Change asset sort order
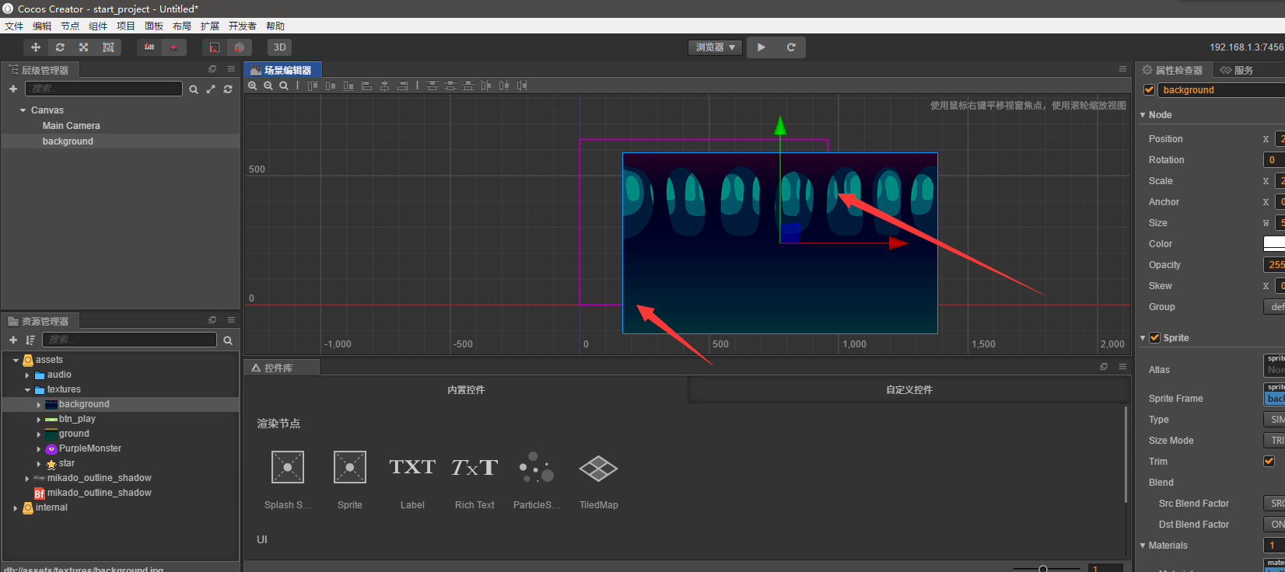Screen dimensions: 1285x572 [x=30, y=340]
